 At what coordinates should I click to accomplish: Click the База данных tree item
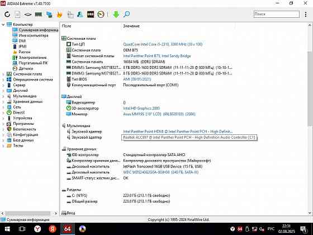(x=20, y=140)
